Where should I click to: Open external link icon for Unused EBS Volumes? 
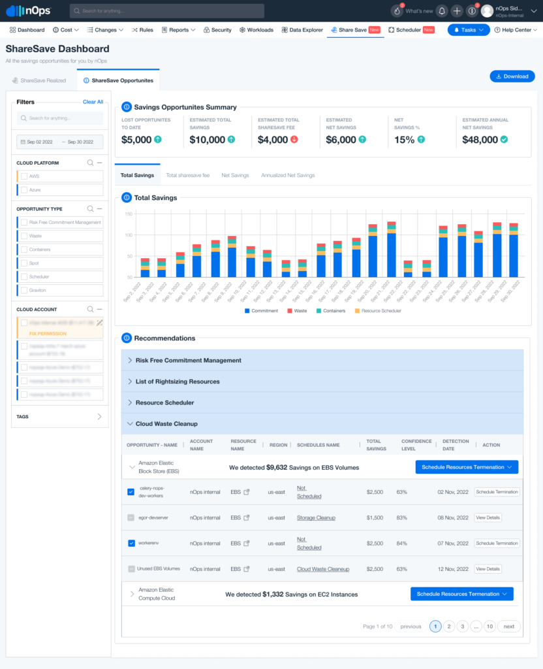[246, 569]
